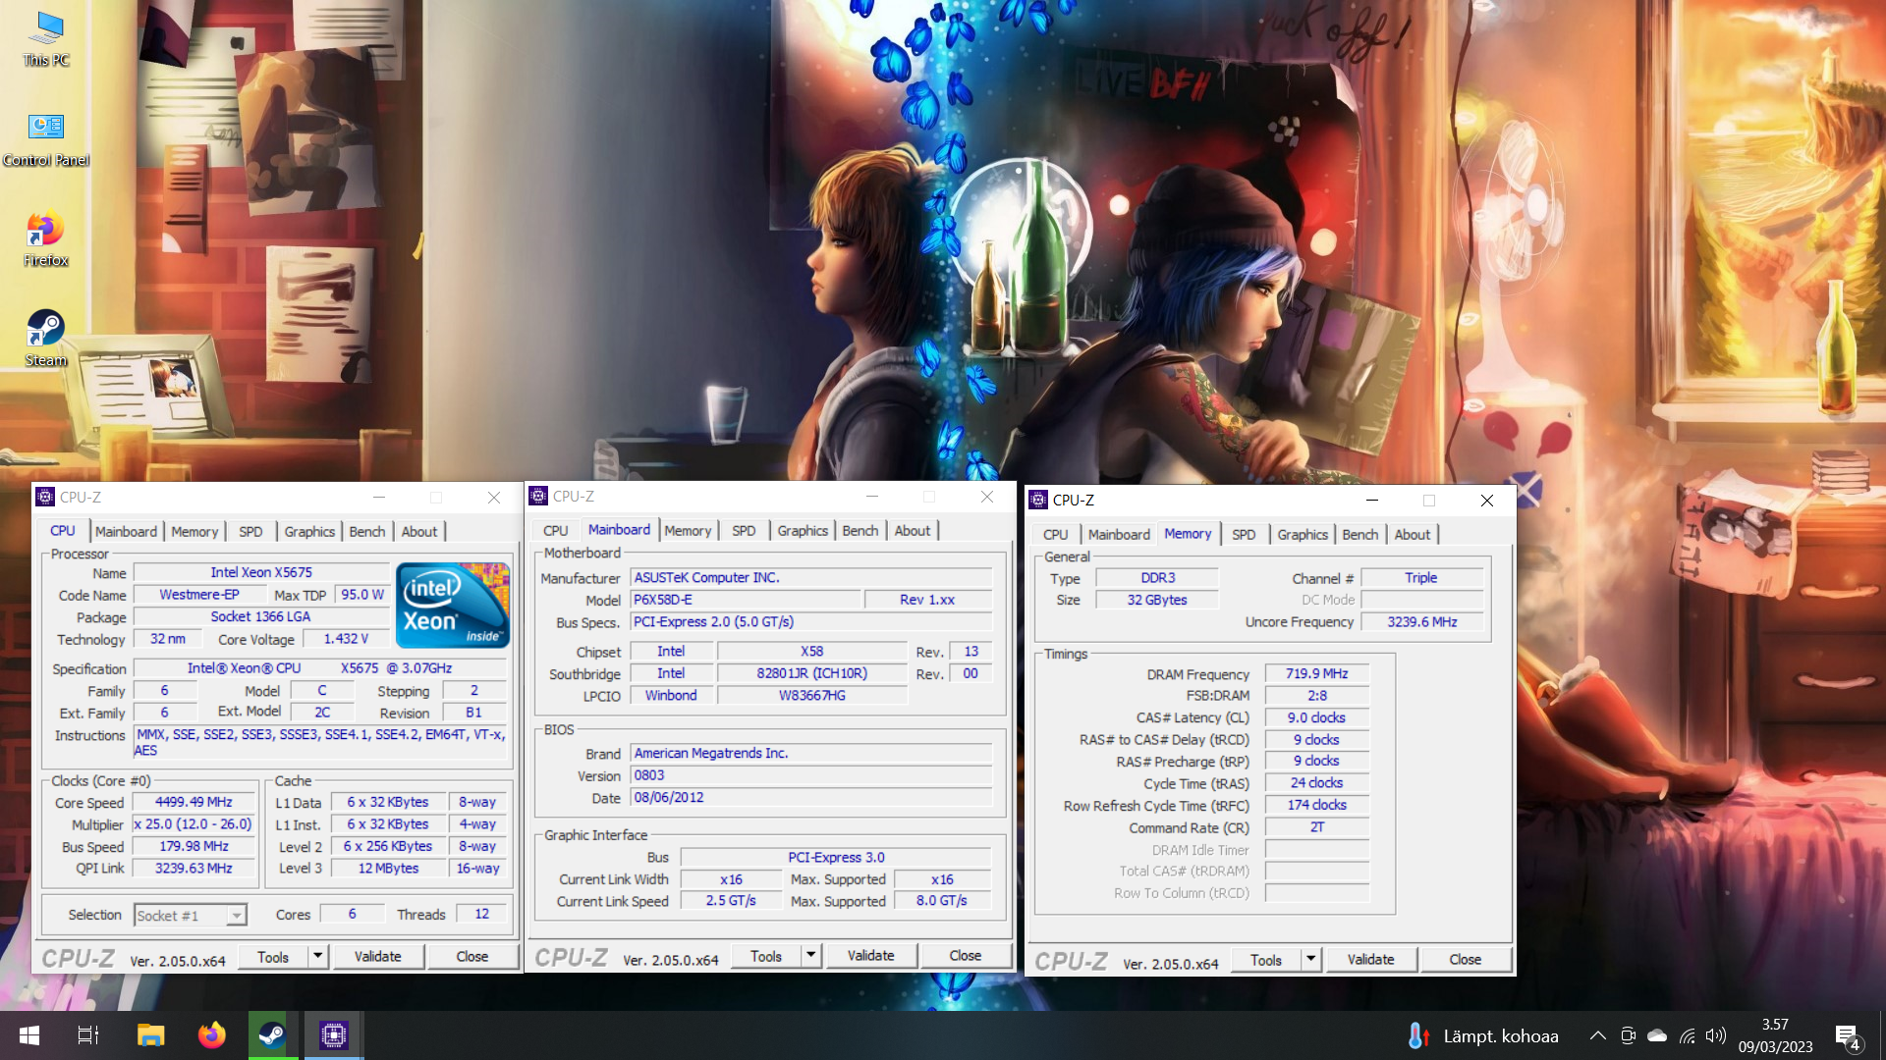Viewport: 1886px width, 1060px height.
Task: Open the notification center icon
Action: click(x=1848, y=1036)
